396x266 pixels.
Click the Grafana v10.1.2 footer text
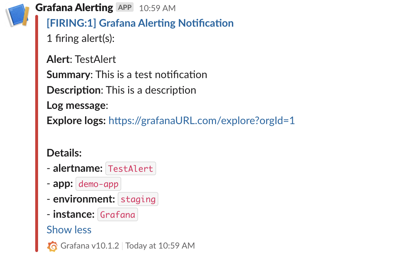(89, 246)
